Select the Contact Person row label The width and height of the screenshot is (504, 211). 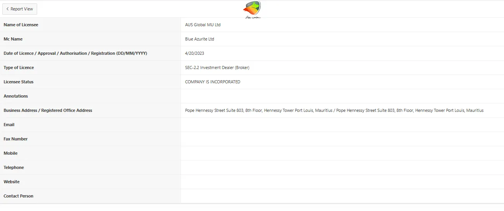tap(19, 196)
